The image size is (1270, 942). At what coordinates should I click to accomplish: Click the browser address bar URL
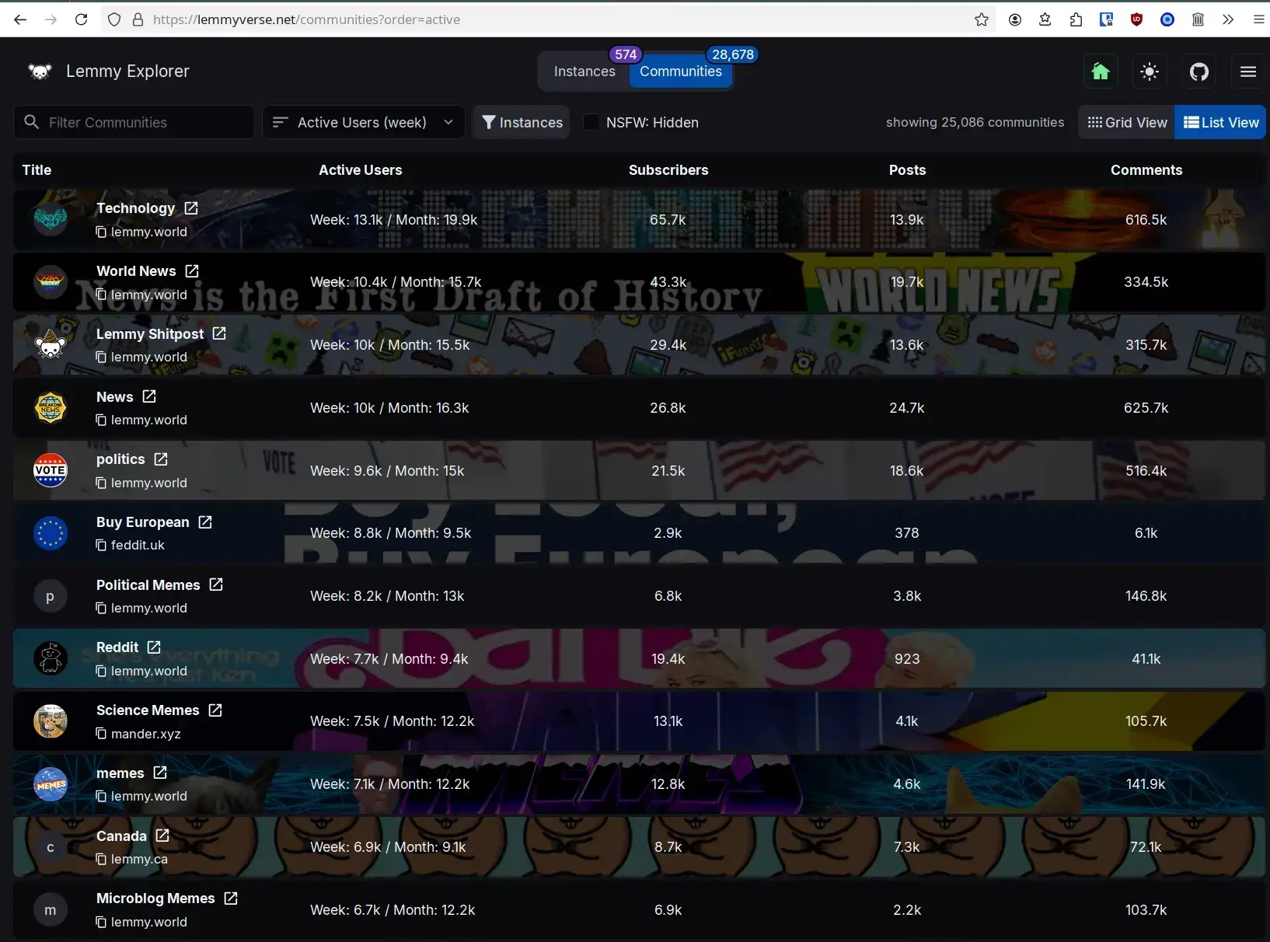click(306, 19)
